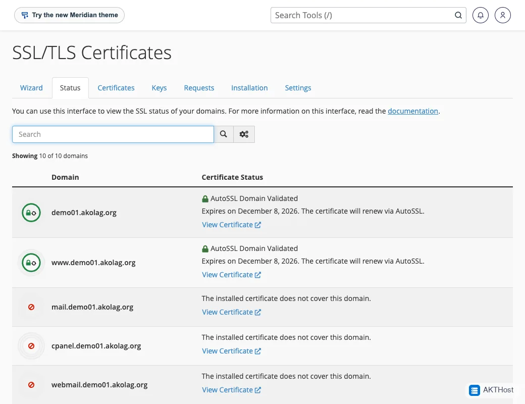This screenshot has height=404, width=525.
Task: Click the magnifier in Search Tools box
Action: [458, 15]
